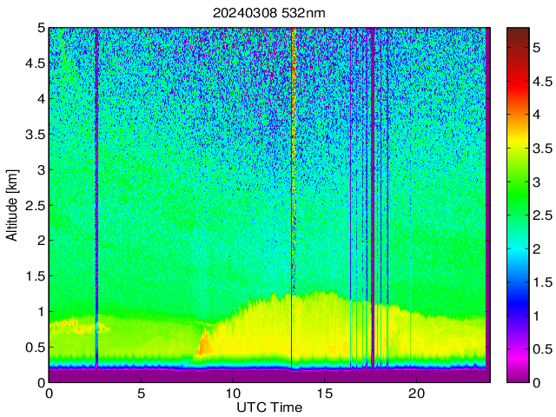Image resolution: width=556 pixels, height=417 pixels.
Task: Click the 3.5 tick label on Altitude axis
Action: [35, 134]
